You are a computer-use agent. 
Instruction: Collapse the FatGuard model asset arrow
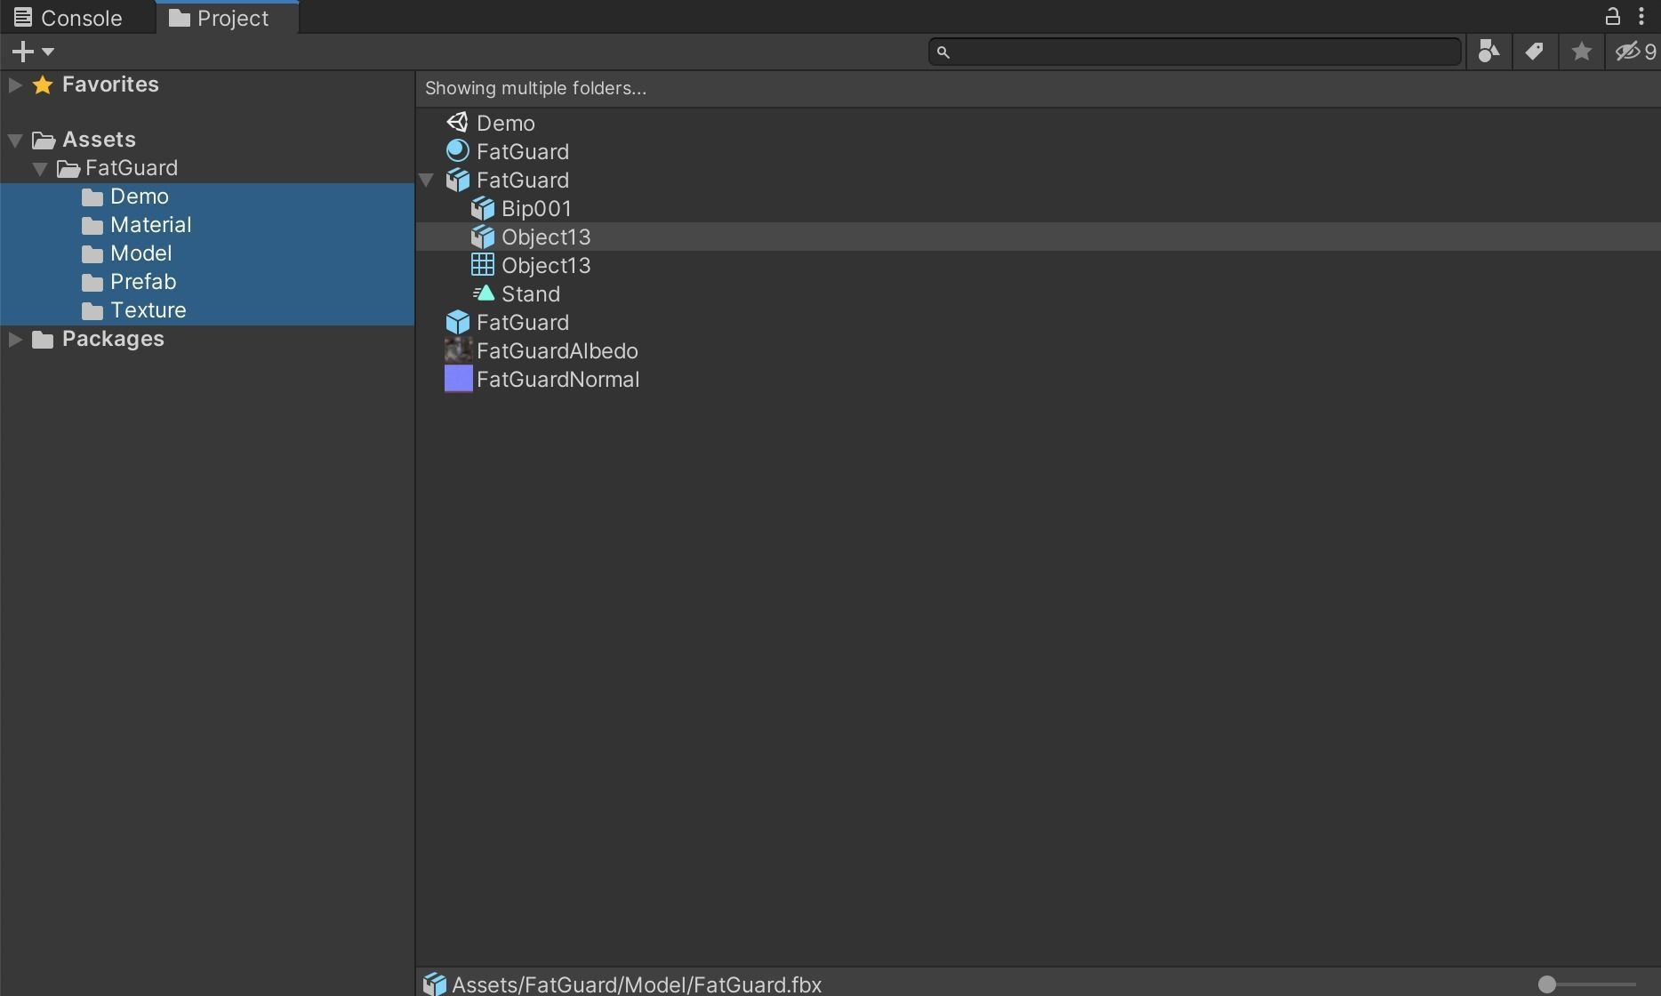click(427, 180)
